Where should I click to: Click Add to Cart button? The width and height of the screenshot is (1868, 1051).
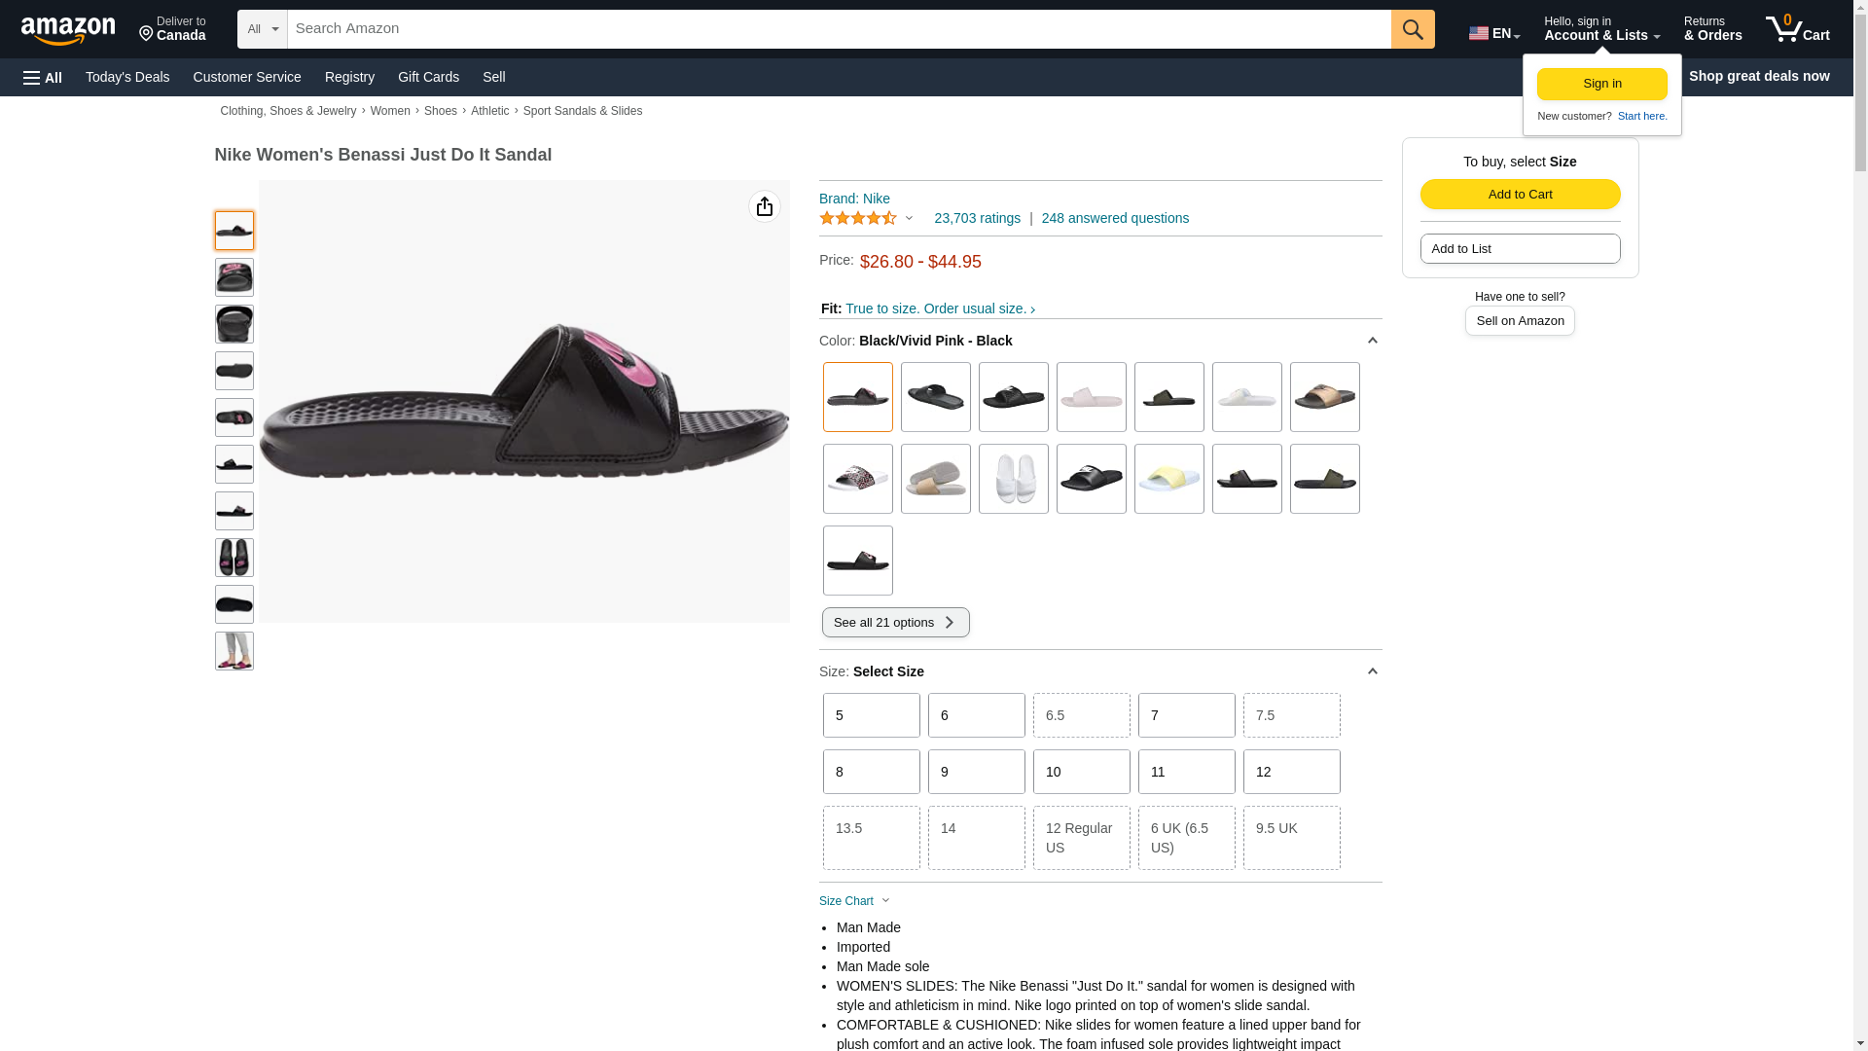(1520, 195)
